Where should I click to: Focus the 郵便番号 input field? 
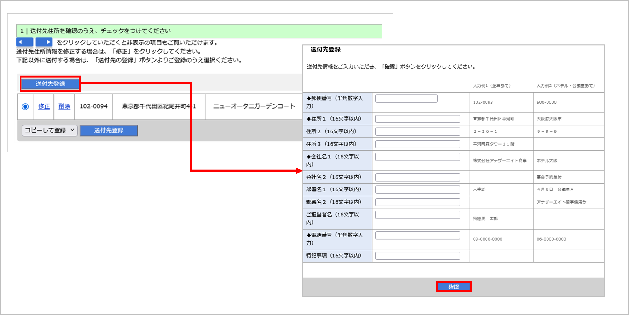[x=406, y=99]
